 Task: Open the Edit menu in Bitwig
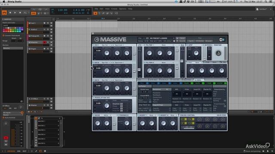[101, 9]
